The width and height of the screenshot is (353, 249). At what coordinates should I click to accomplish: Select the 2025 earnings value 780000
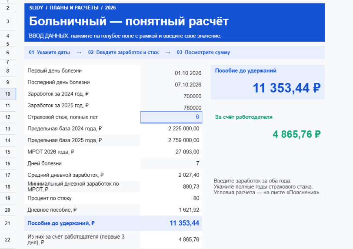(192, 108)
